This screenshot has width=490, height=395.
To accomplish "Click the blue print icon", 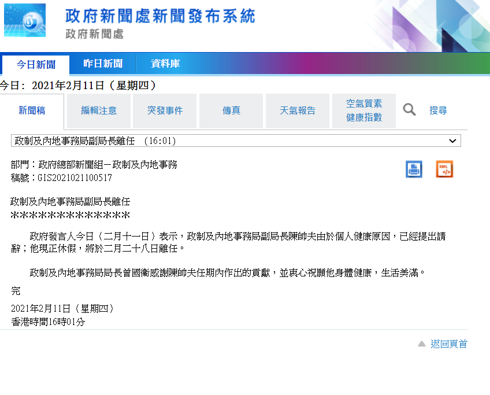I will (414, 169).
